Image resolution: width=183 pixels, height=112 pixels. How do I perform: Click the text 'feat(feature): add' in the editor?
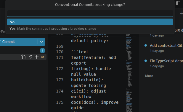tap(94, 57)
